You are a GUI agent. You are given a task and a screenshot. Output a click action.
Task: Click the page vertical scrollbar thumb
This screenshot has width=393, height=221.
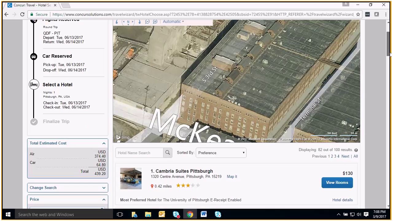388,43
